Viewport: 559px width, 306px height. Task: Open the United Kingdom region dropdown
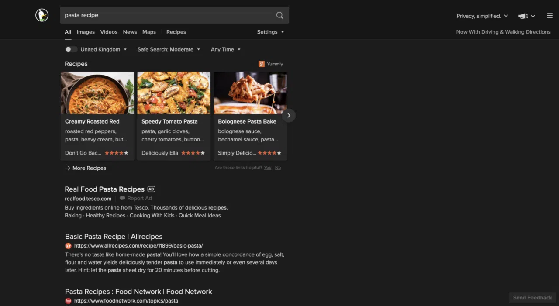tap(104, 49)
